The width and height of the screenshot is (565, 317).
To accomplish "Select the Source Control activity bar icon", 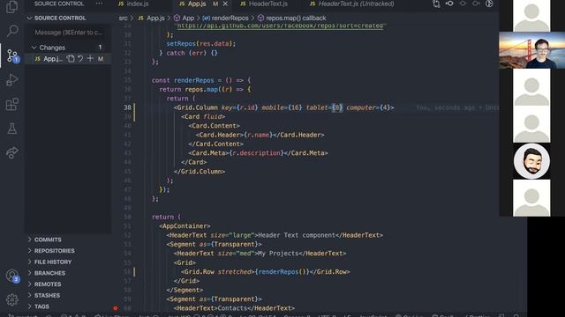I will pyautogui.click(x=12, y=55).
